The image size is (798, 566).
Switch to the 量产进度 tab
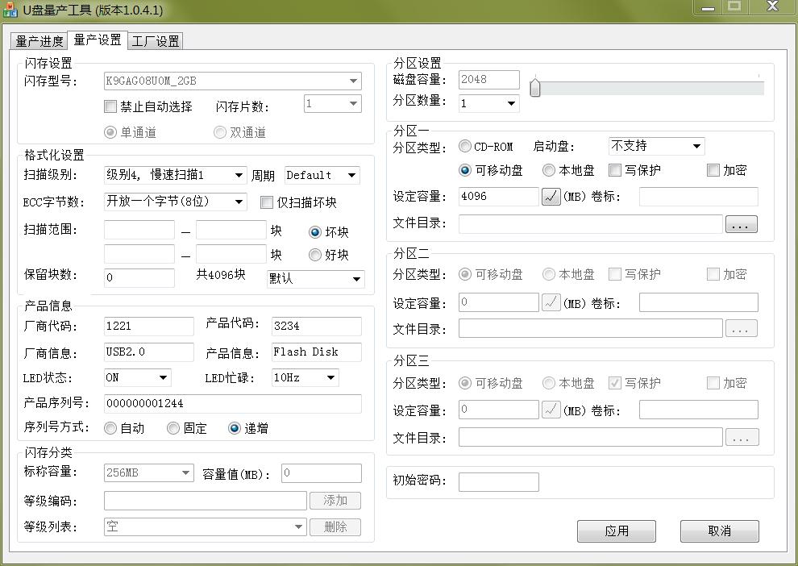(39, 41)
